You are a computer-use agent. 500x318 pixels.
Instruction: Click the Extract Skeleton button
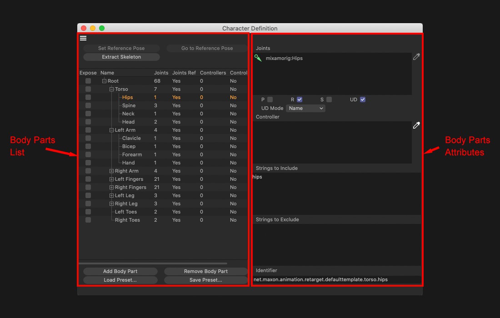[121, 57]
